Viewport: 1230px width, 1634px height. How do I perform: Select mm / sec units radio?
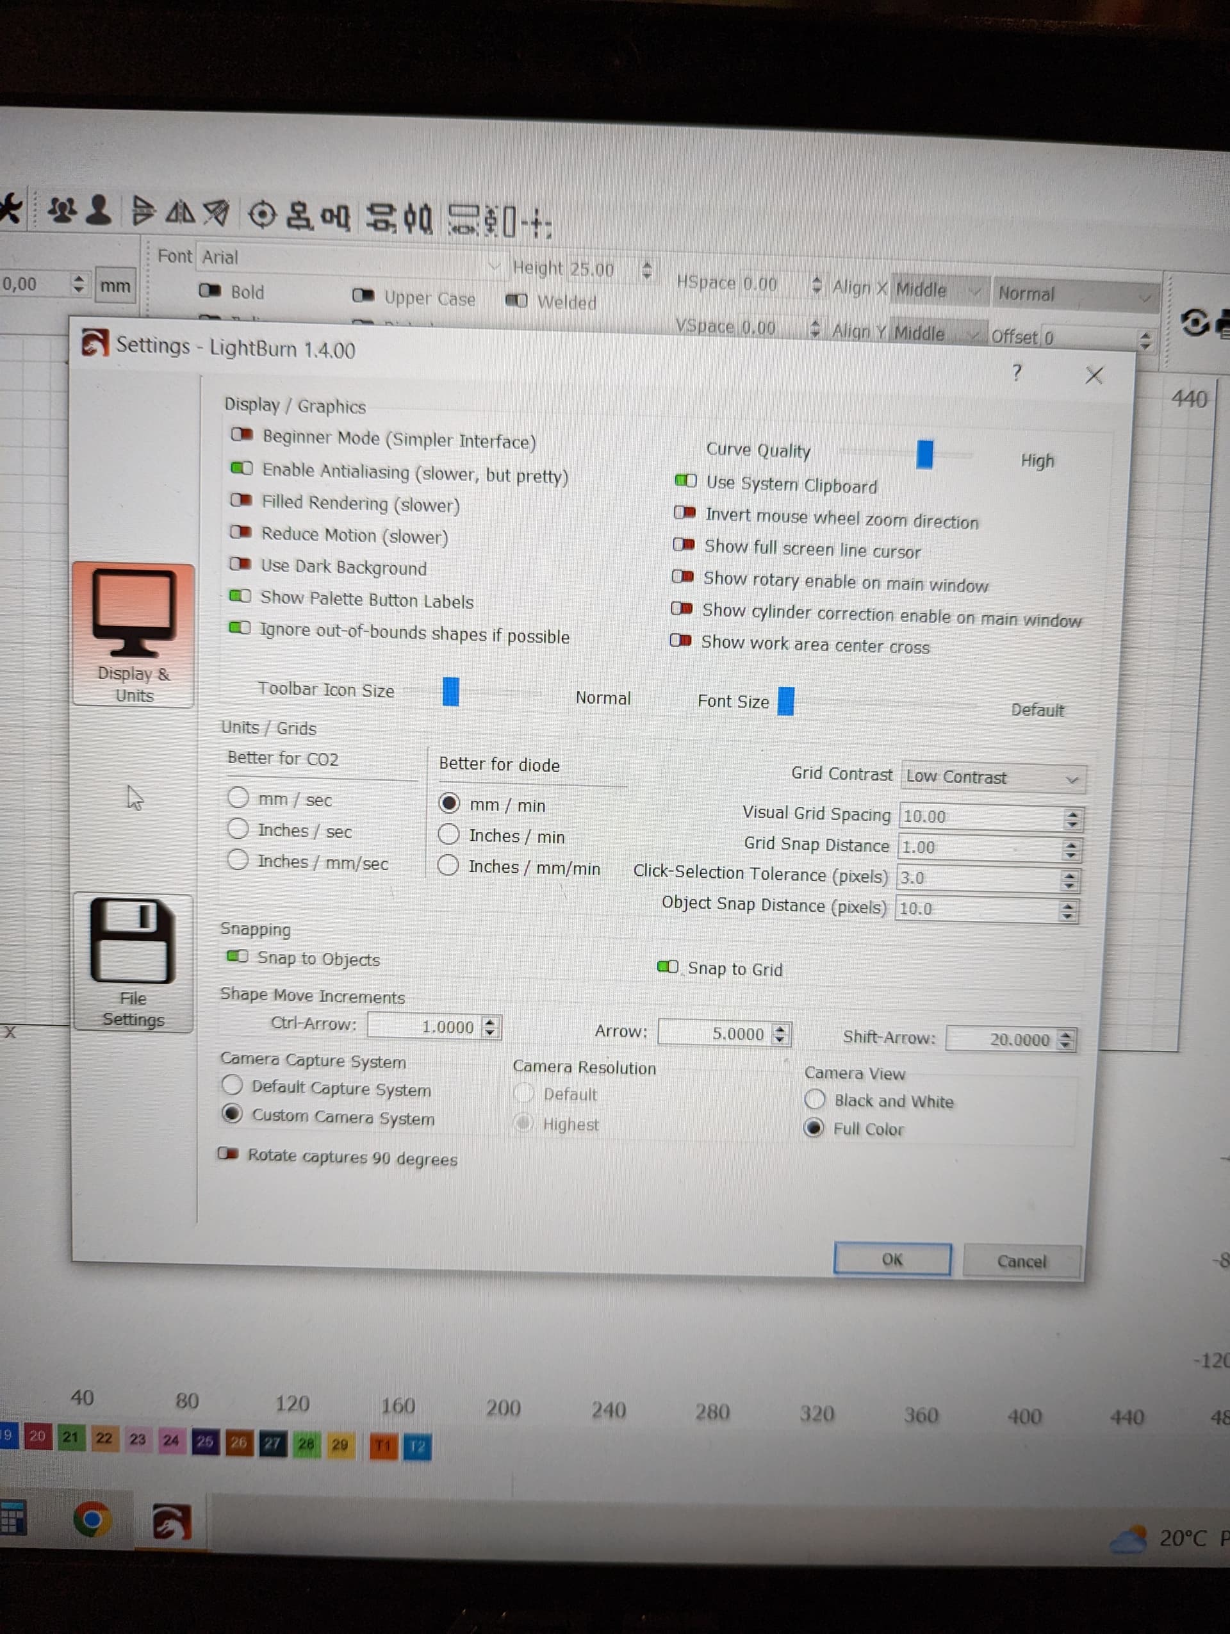point(238,797)
